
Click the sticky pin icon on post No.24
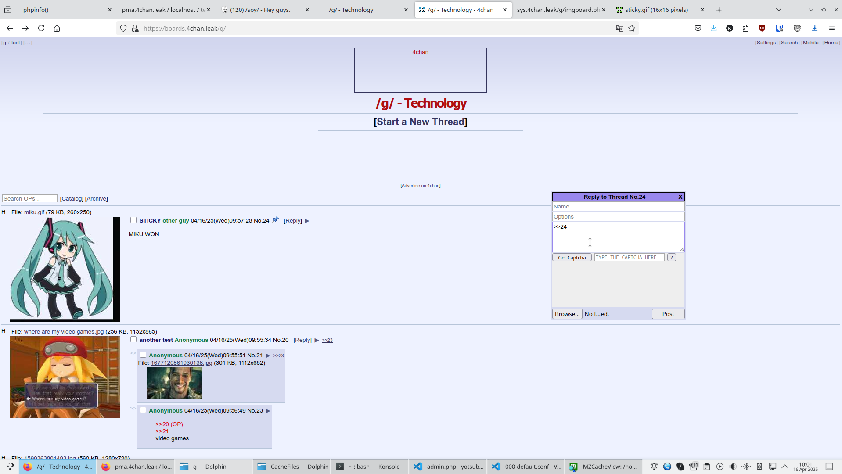[x=275, y=220]
